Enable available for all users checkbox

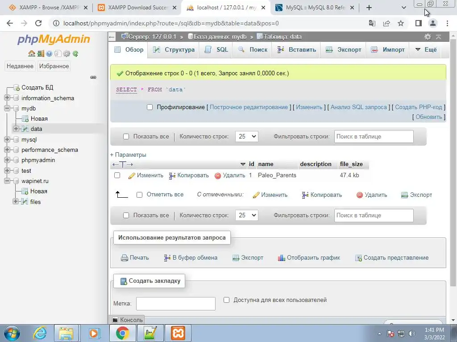[226, 300]
